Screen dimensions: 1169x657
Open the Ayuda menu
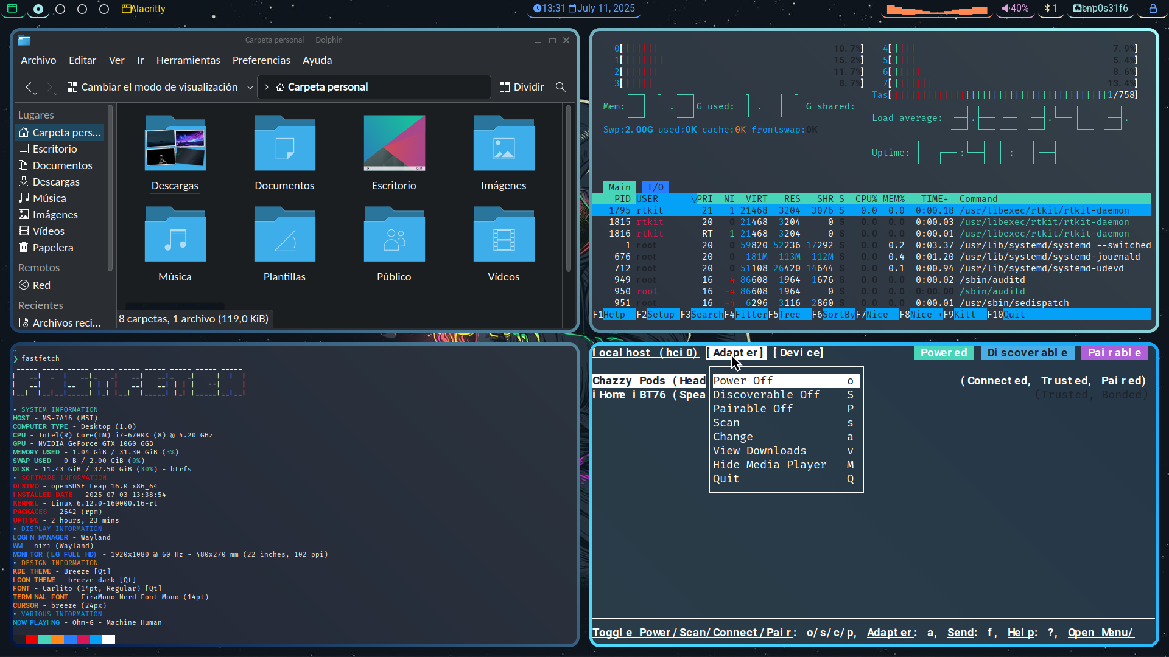(317, 60)
